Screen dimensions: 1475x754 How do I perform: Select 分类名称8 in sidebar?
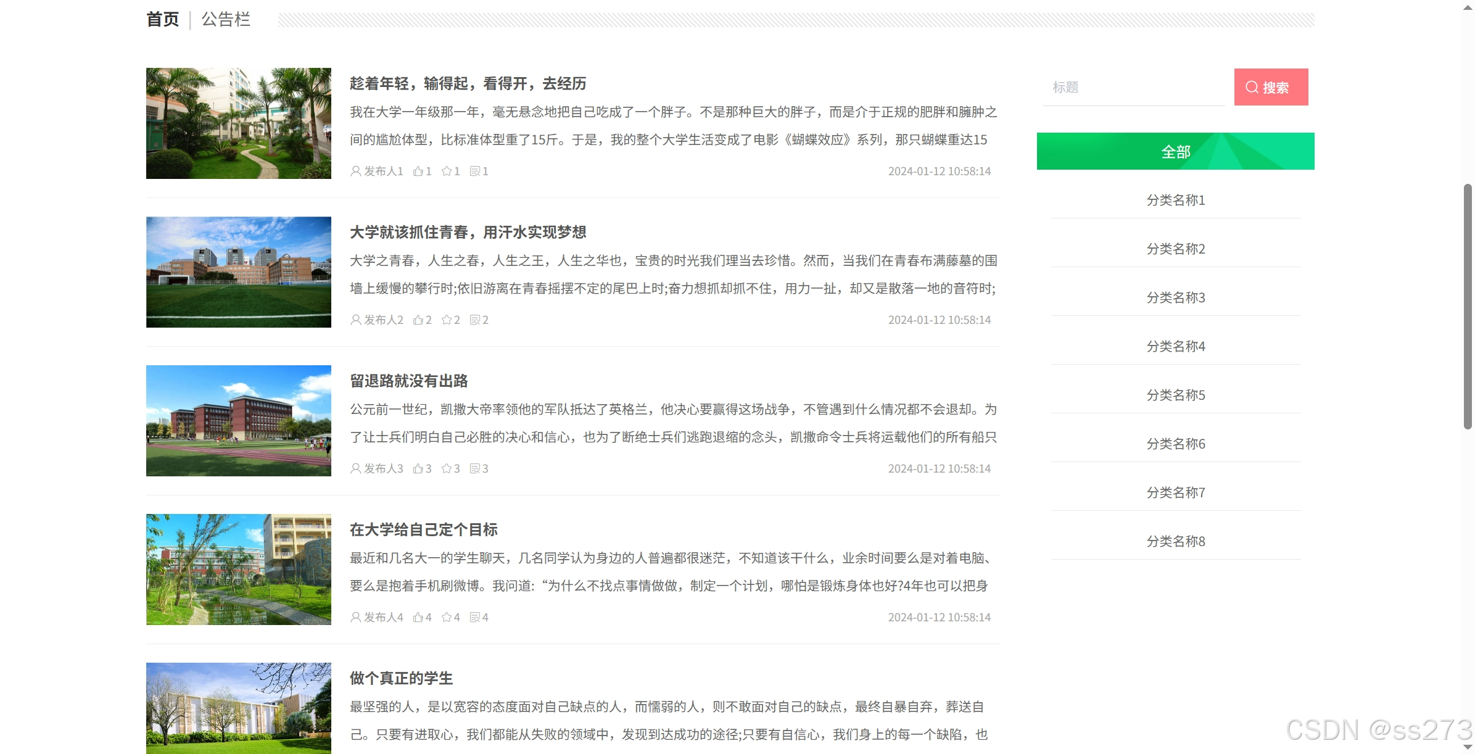tap(1175, 542)
